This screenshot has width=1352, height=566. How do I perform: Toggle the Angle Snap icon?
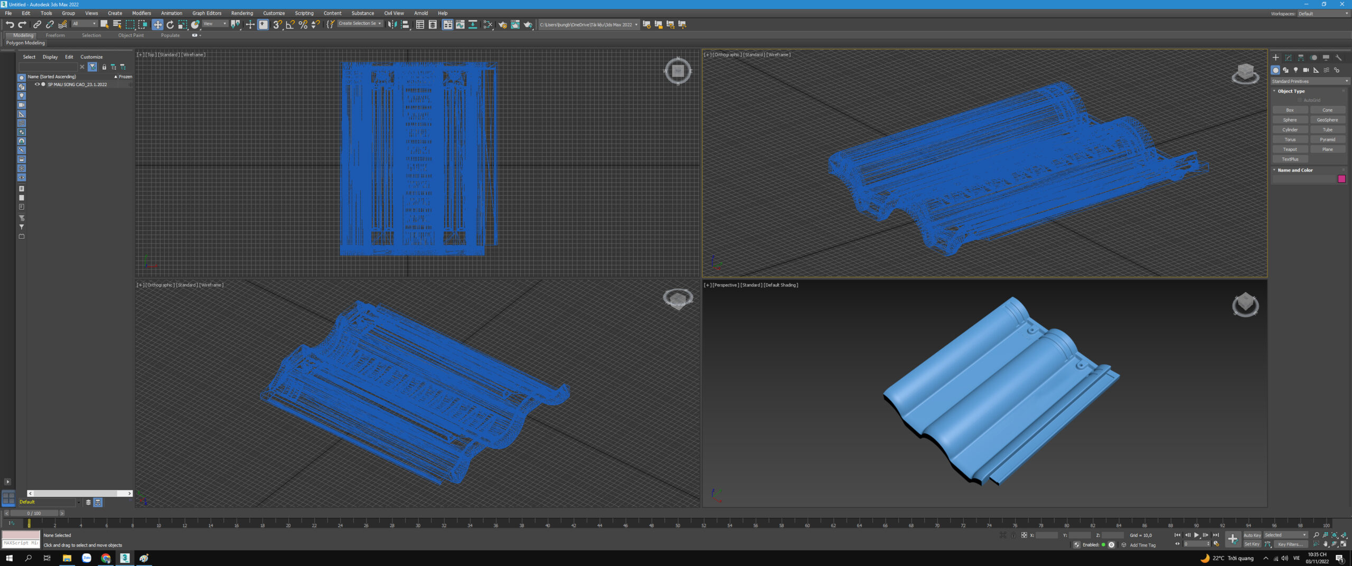[x=290, y=24]
